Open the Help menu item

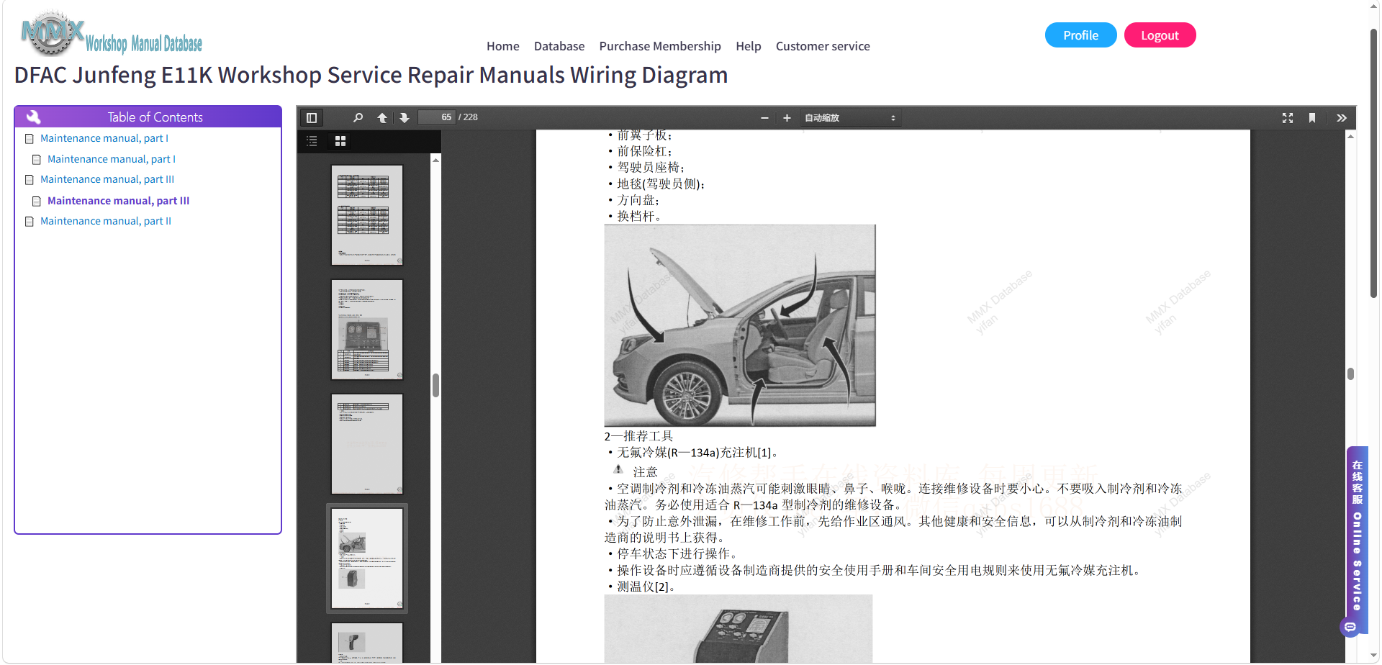click(748, 46)
